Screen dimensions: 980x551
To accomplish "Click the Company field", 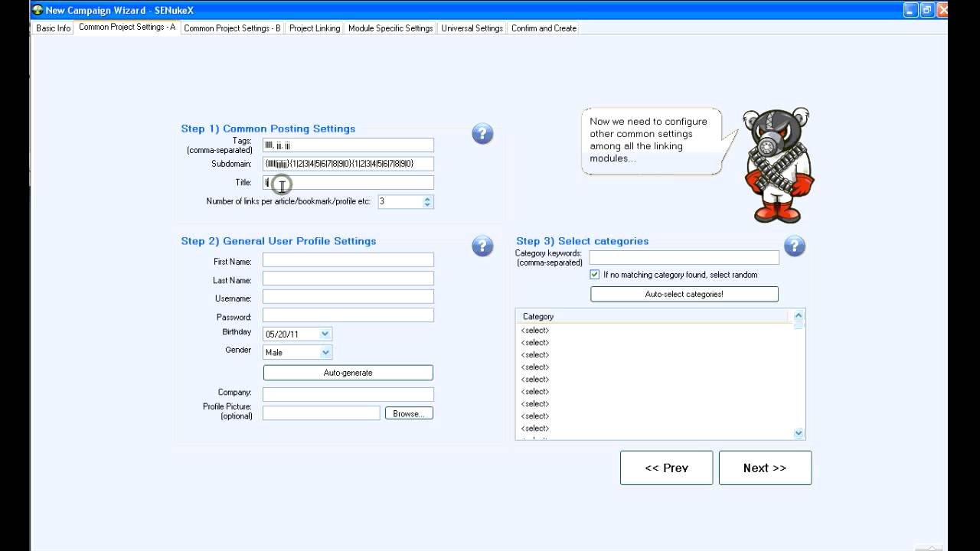I will click(348, 394).
